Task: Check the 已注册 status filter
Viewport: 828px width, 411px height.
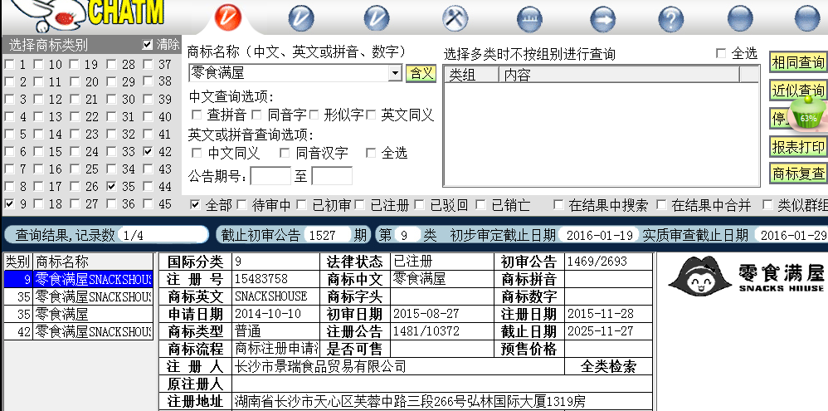Action: [x=359, y=204]
